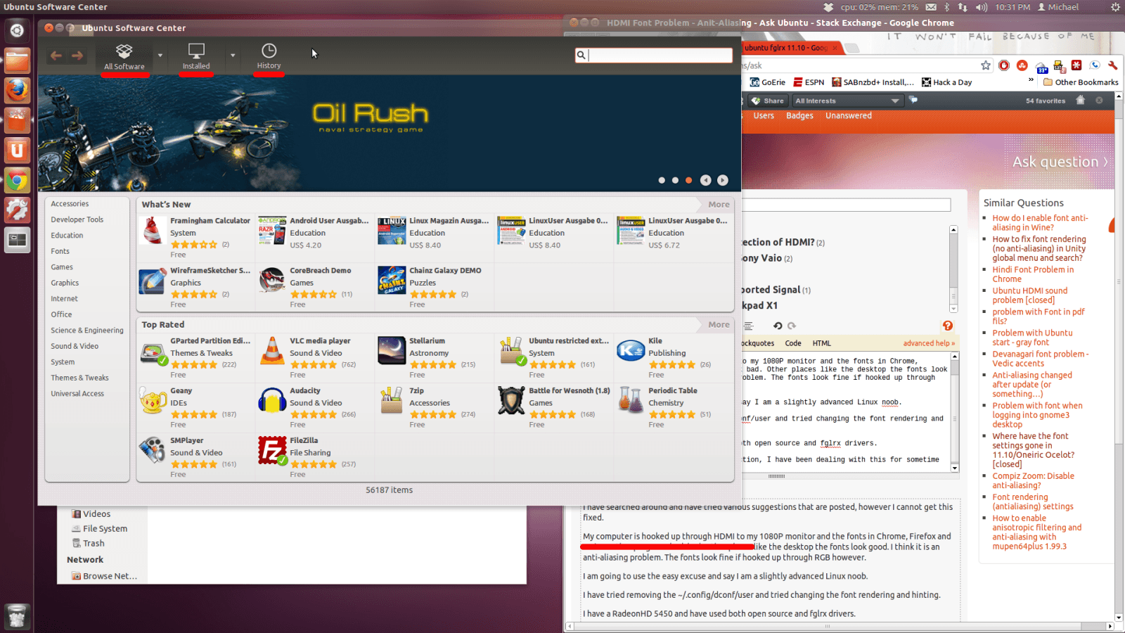Viewport: 1125px width, 633px height.
Task: Open the WireframeSketcher icon
Action: pos(153,281)
